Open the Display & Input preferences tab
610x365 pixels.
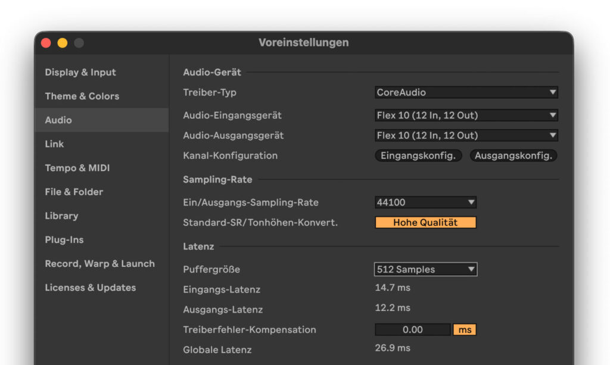pos(80,72)
